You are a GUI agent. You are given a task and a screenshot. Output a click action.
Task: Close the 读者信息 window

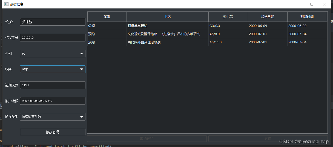(325, 4)
